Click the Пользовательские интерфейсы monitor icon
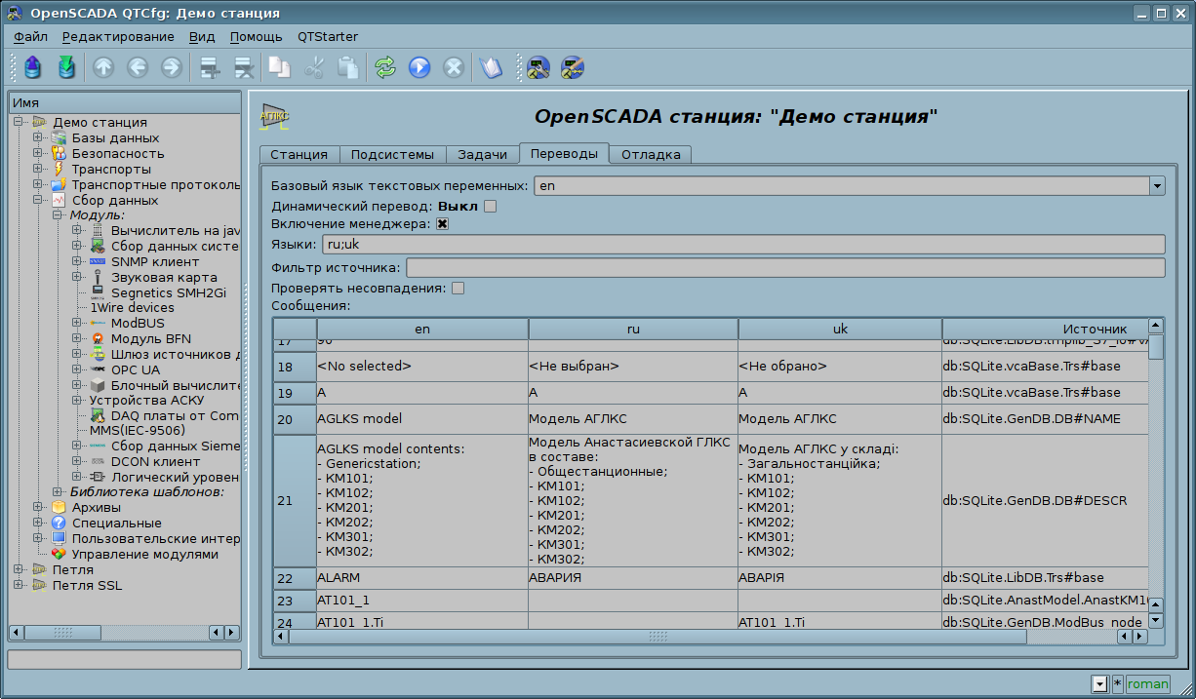The height and width of the screenshot is (699, 1196). tap(59, 538)
